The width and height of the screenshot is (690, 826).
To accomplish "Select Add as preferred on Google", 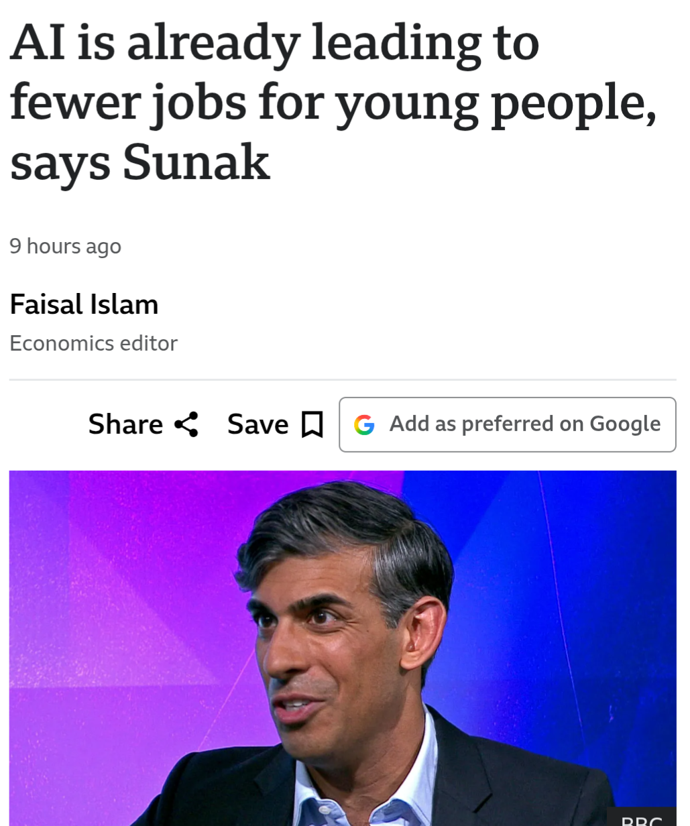I will point(507,424).
